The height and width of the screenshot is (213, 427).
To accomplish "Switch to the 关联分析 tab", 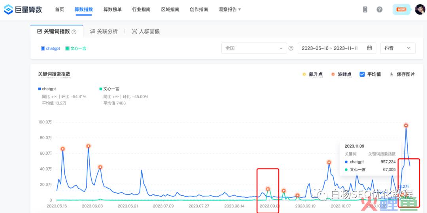I will [x=104, y=31].
